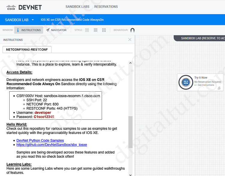
Task: Close the Instructions panel with the X
Action: [130, 40]
